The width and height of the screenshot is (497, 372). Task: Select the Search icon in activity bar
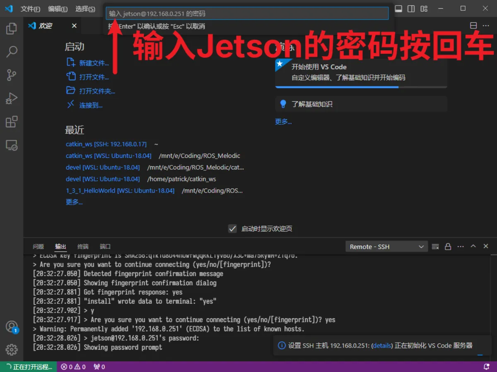pos(11,52)
